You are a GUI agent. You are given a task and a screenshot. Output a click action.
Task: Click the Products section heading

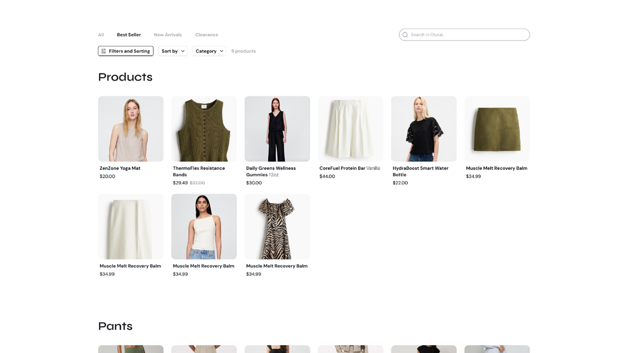[x=125, y=77]
